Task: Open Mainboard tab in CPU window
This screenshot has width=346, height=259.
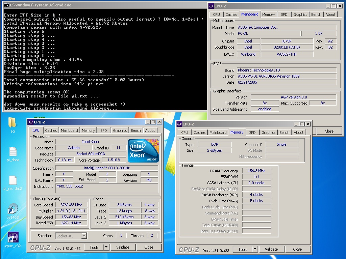Action: click(x=69, y=131)
